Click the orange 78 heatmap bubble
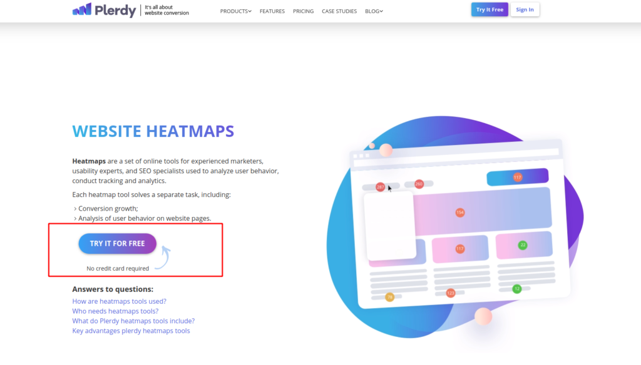The width and height of the screenshot is (641, 365). 389,297
